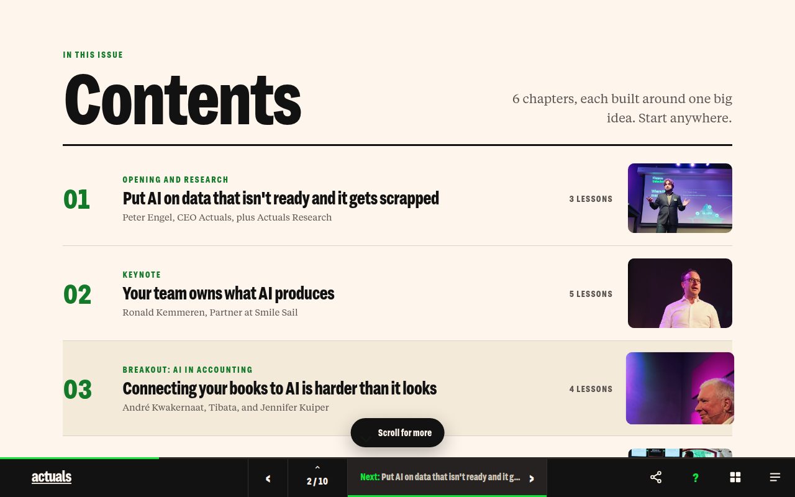Click the IN THIS ISSUE label
The width and height of the screenshot is (795, 497).
click(93, 55)
